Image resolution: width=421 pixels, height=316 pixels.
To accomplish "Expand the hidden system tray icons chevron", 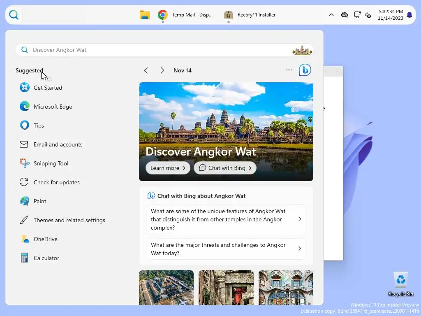I will click(x=331, y=15).
